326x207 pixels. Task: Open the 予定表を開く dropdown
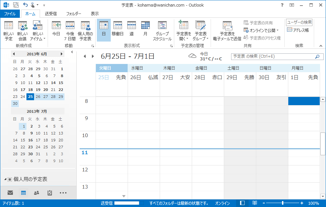tap(183, 30)
